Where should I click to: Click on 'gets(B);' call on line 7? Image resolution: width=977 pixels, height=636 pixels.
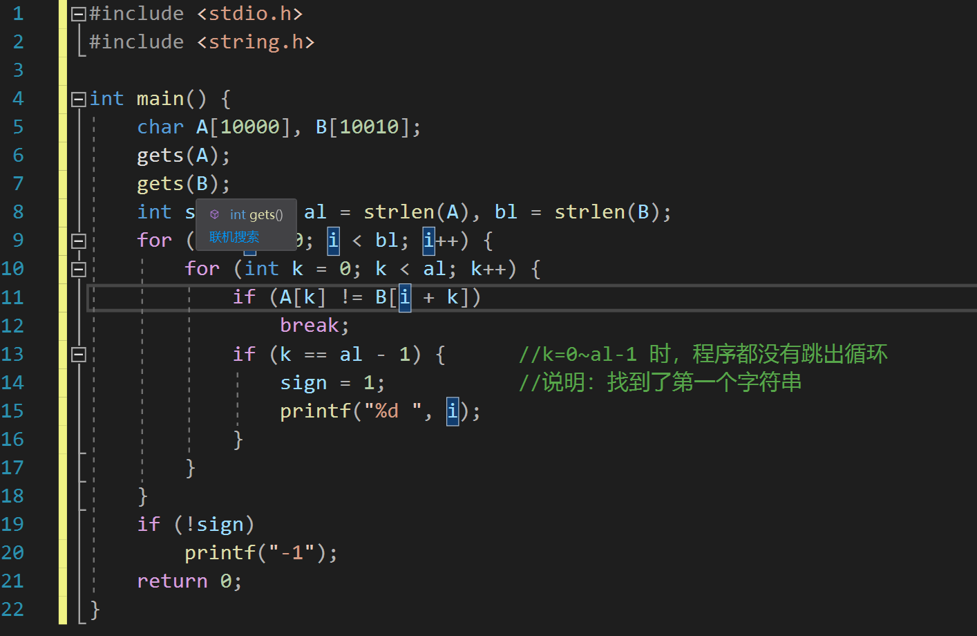pos(183,184)
